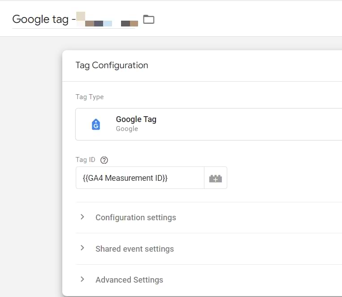Click the Advanced Settings label
This screenshot has width=342, height=297.
pos(129,280)
